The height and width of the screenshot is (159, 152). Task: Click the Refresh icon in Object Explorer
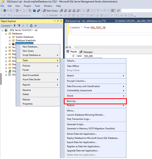coord(31,26)
